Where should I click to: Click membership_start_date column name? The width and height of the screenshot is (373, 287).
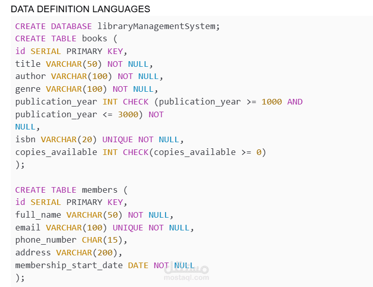click(69, 266)
